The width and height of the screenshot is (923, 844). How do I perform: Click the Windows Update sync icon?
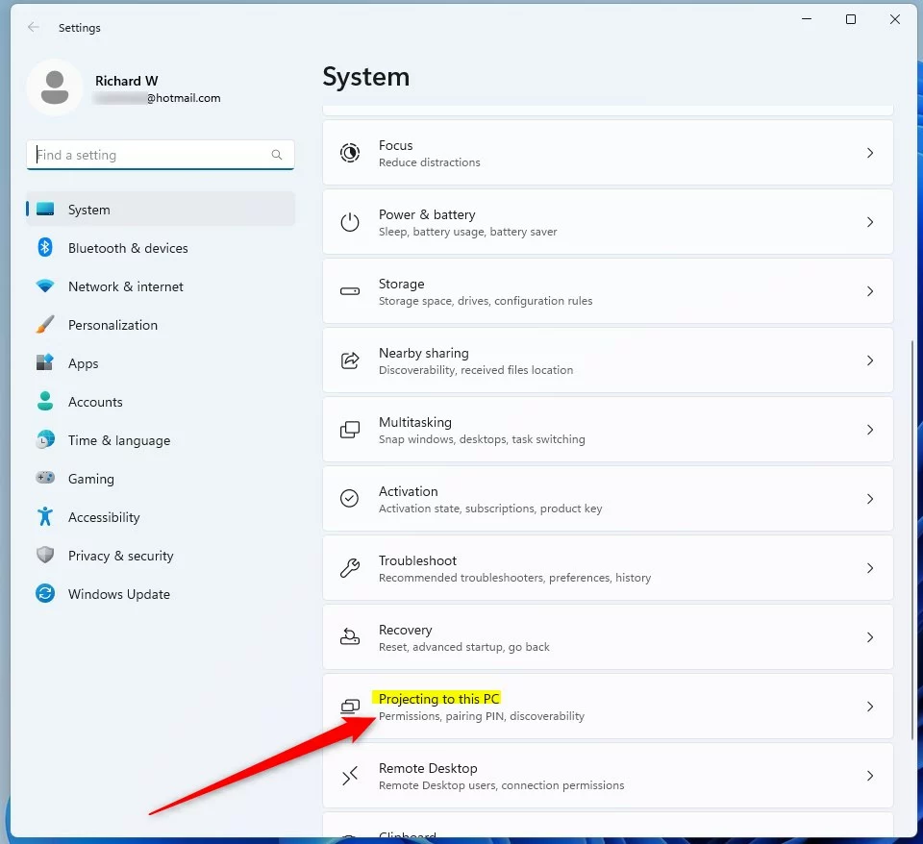tap(45, 594)
